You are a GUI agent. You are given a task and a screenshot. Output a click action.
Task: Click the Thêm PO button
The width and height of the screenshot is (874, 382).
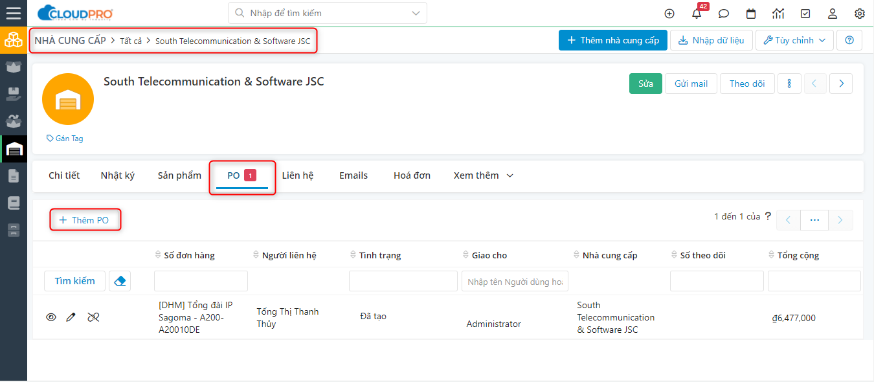pyautogui.click(x=85, y=220)
